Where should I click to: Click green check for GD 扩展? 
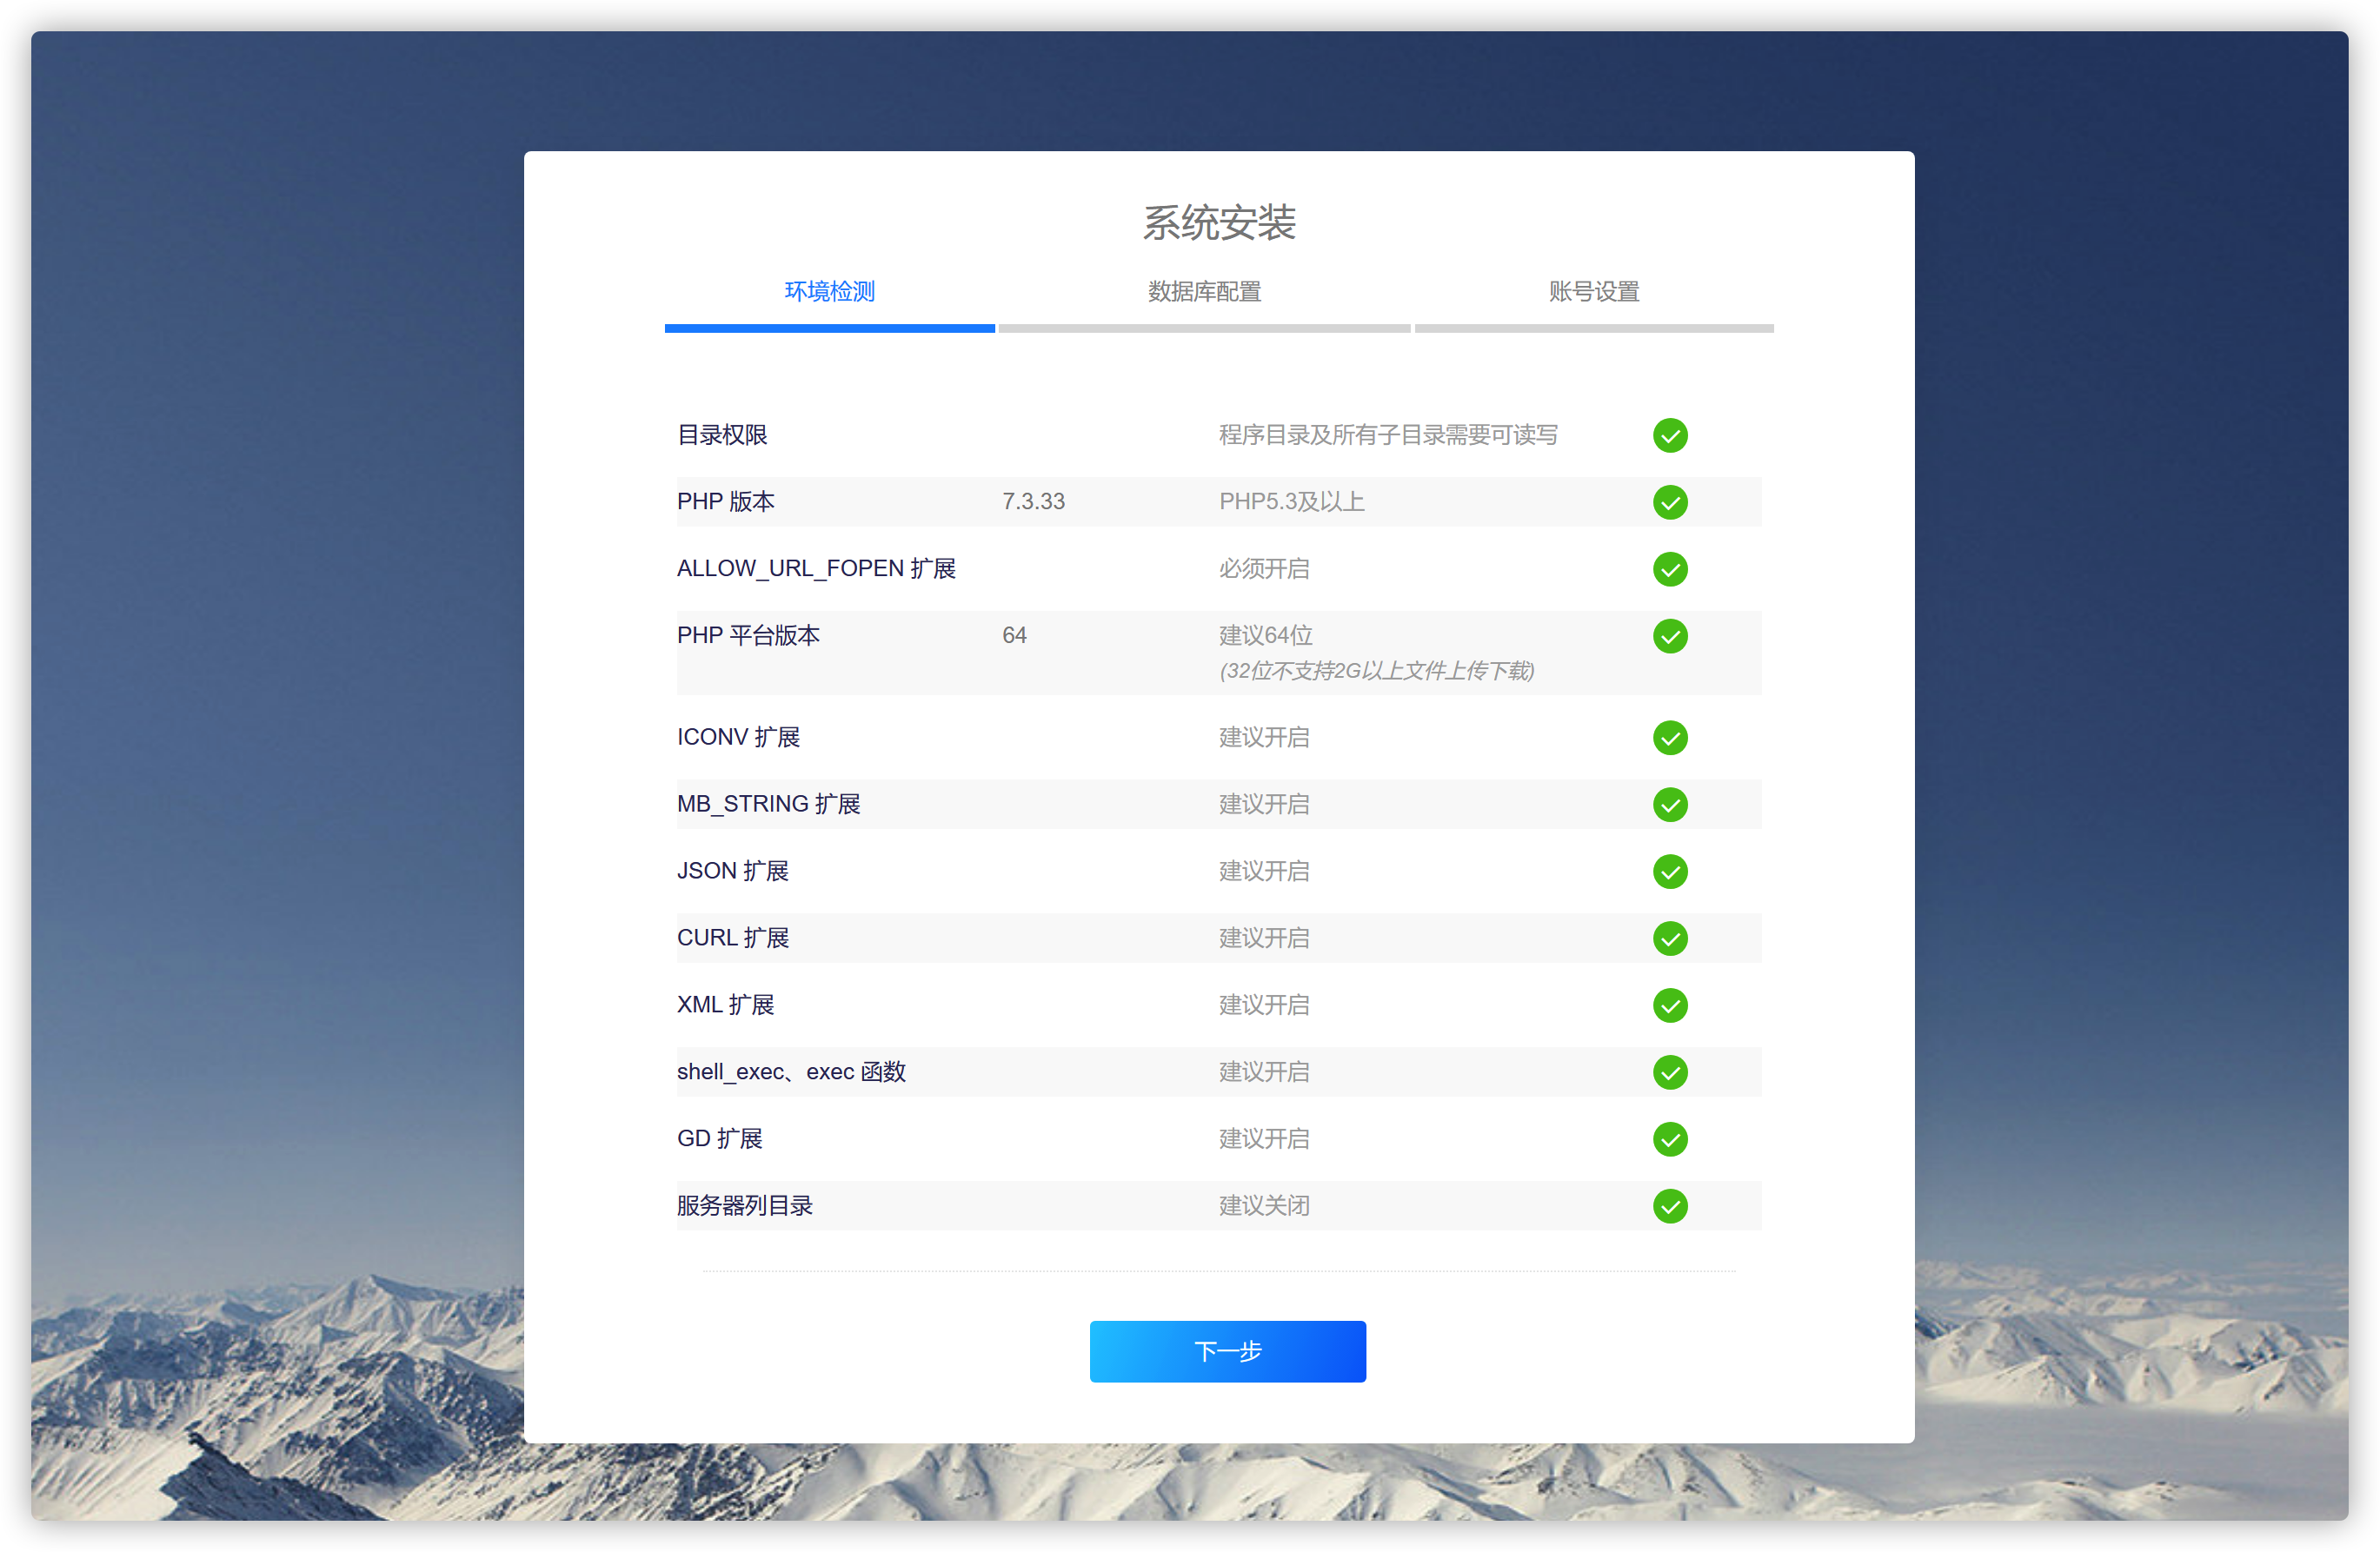click(1669, 1139)
